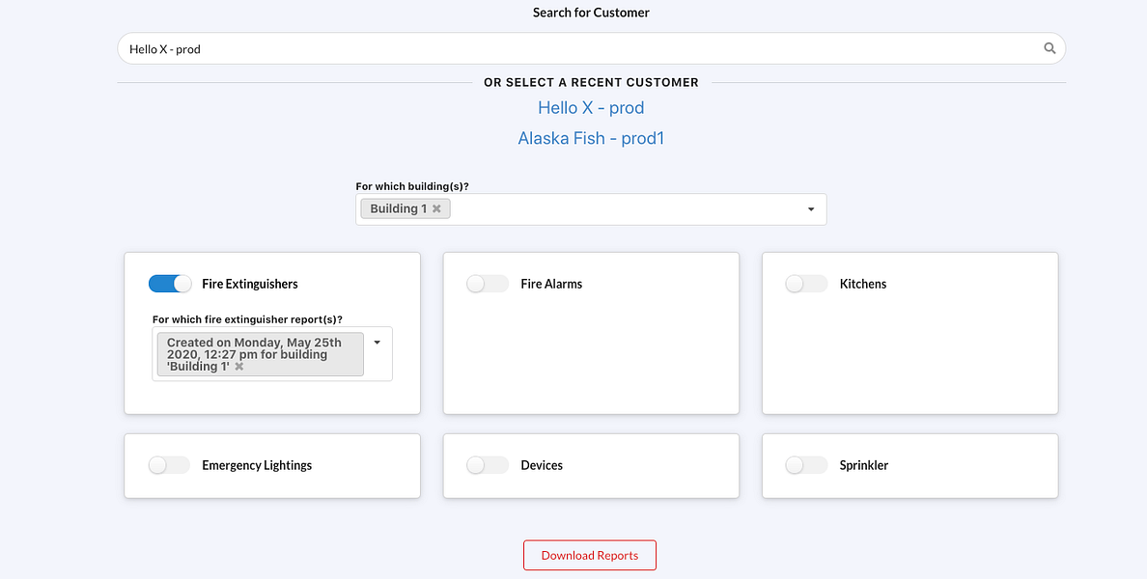The height and width of the screenshot is (579, 1147).
Task: Remove the Building 1 tag
Action: point(436,208)
